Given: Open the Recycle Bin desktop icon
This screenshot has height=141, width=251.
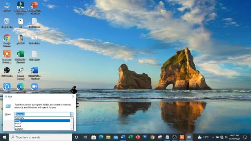Looking at the screenshot, I should pos(7,23).
